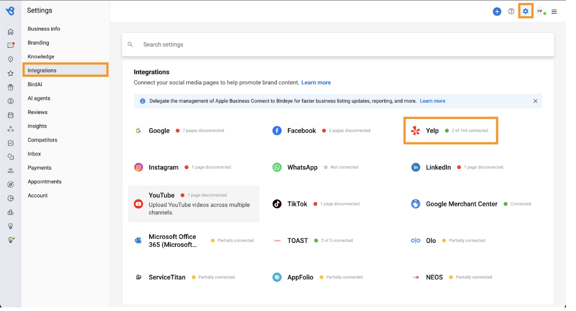This screenshot has width=576, height=311.
Task: Open the star reviews icon in sidebar
Action: click(x=10, y=73)
